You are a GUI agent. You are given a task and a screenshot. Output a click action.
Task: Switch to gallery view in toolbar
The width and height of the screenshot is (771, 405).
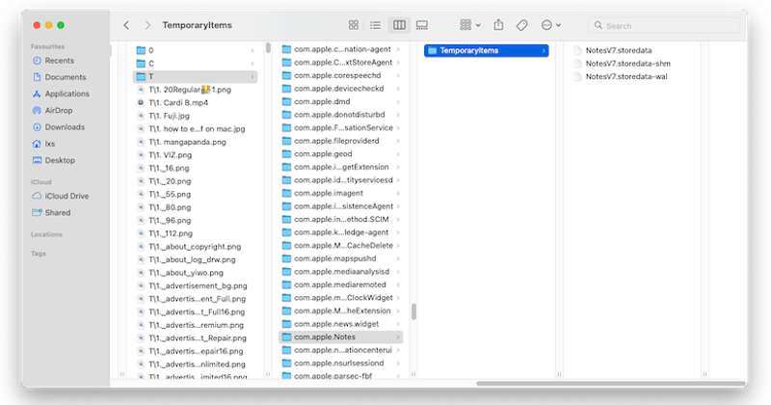tap(422, 25)
